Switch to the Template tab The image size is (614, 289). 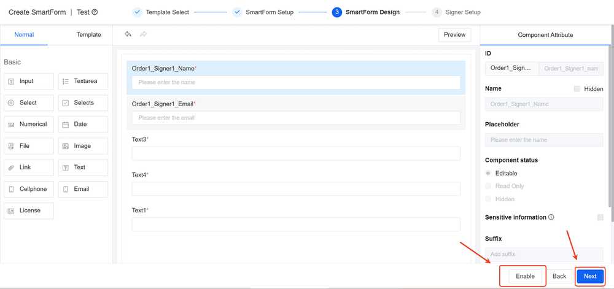(x=88, y=35)
